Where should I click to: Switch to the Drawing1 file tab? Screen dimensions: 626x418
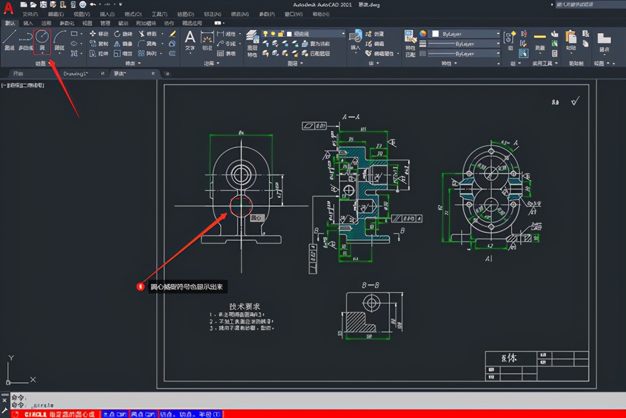coord(75,74)
